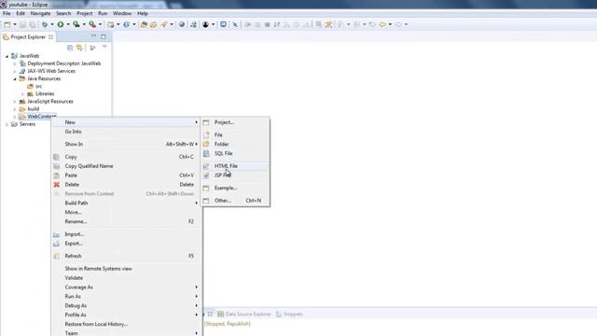The image size is (597, 336).
Task: Collapse the Java Resources node
Action: pos(15,78)
